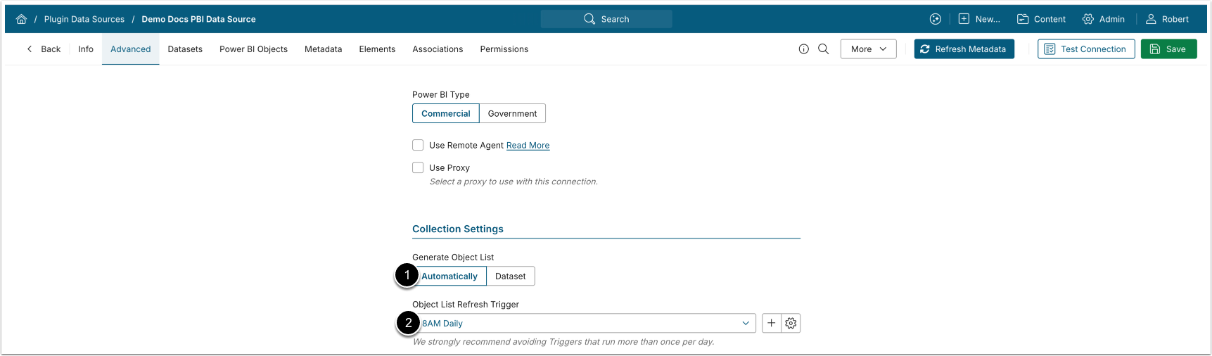1212x356 pixels.
Task: Open the New... creation menu
Action: [x=979, y=19]
